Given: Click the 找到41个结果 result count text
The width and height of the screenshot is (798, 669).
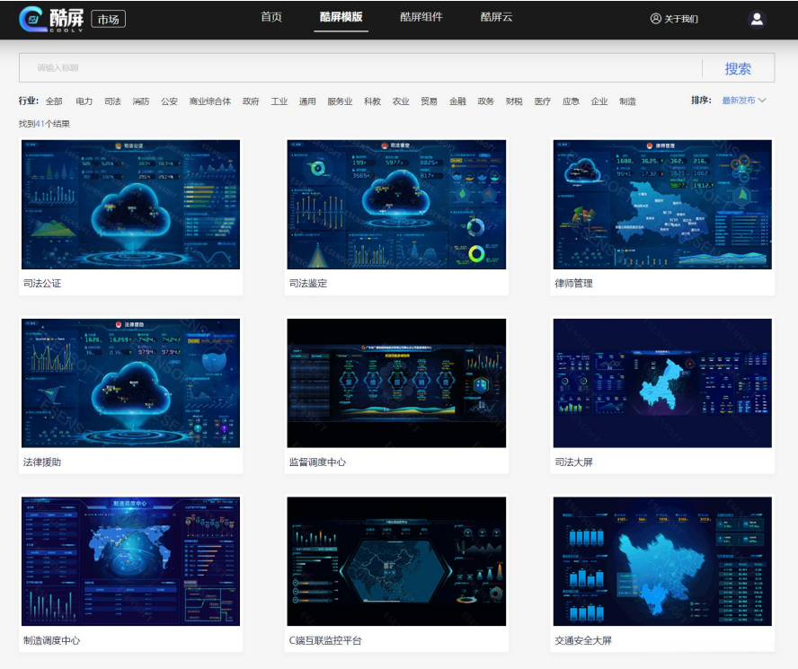Looking at the screenshot, I should point(44,124).
